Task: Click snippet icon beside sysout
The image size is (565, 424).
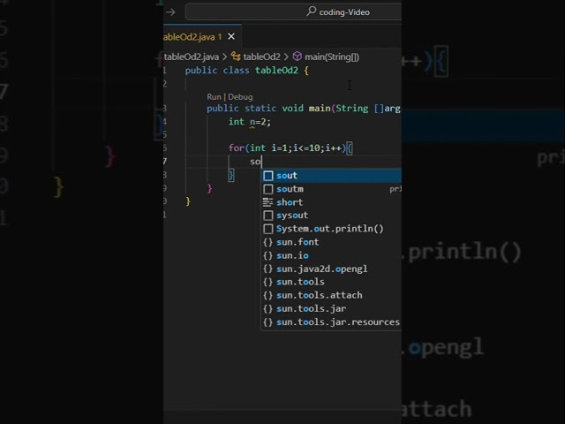Action: pos(268,216)
